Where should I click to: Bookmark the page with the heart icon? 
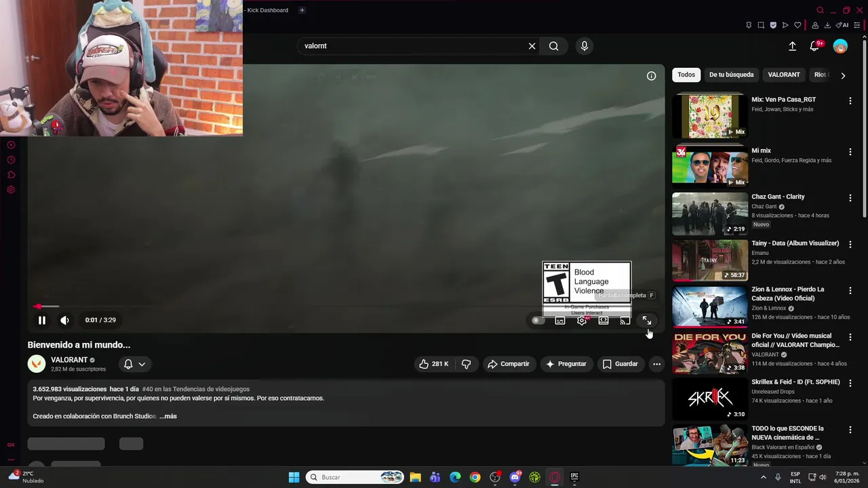pyautogui.click(x=797, y=25)
